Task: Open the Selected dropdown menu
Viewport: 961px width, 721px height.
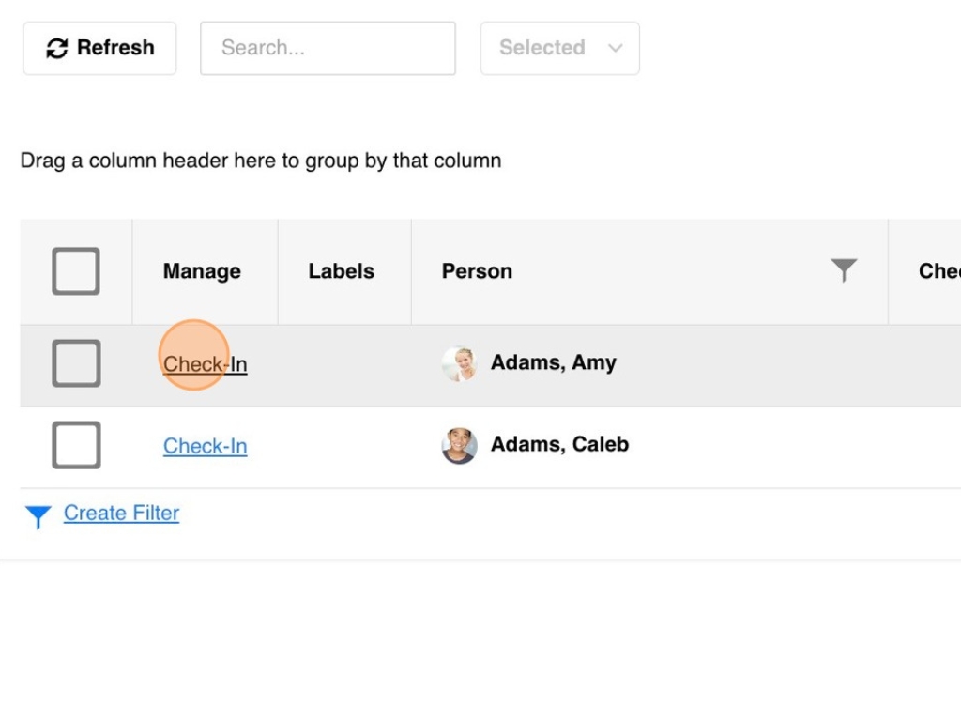Action: tap(559, 48)
